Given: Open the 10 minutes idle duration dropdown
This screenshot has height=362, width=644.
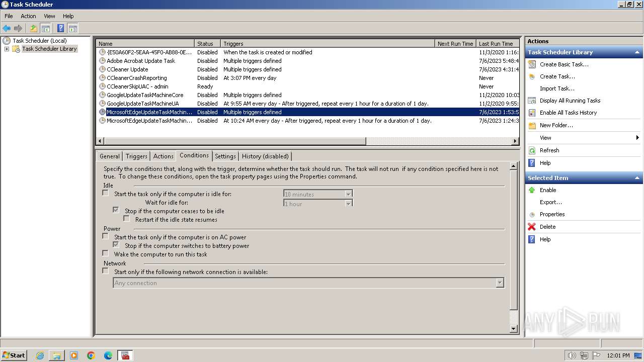Looking at the screenshot, I should coord(348,194).
